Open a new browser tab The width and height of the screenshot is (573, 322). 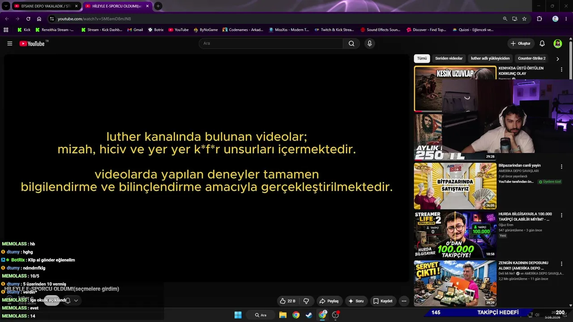click(x=158, y=6)
